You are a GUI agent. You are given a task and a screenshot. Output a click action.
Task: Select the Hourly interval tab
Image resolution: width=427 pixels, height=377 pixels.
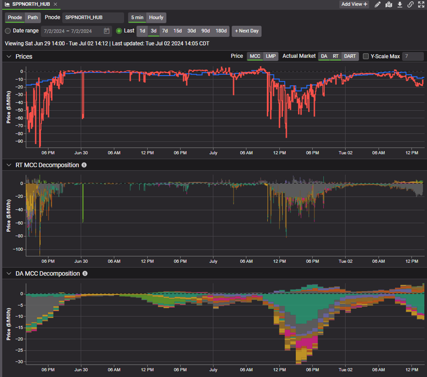coord(156,17)
